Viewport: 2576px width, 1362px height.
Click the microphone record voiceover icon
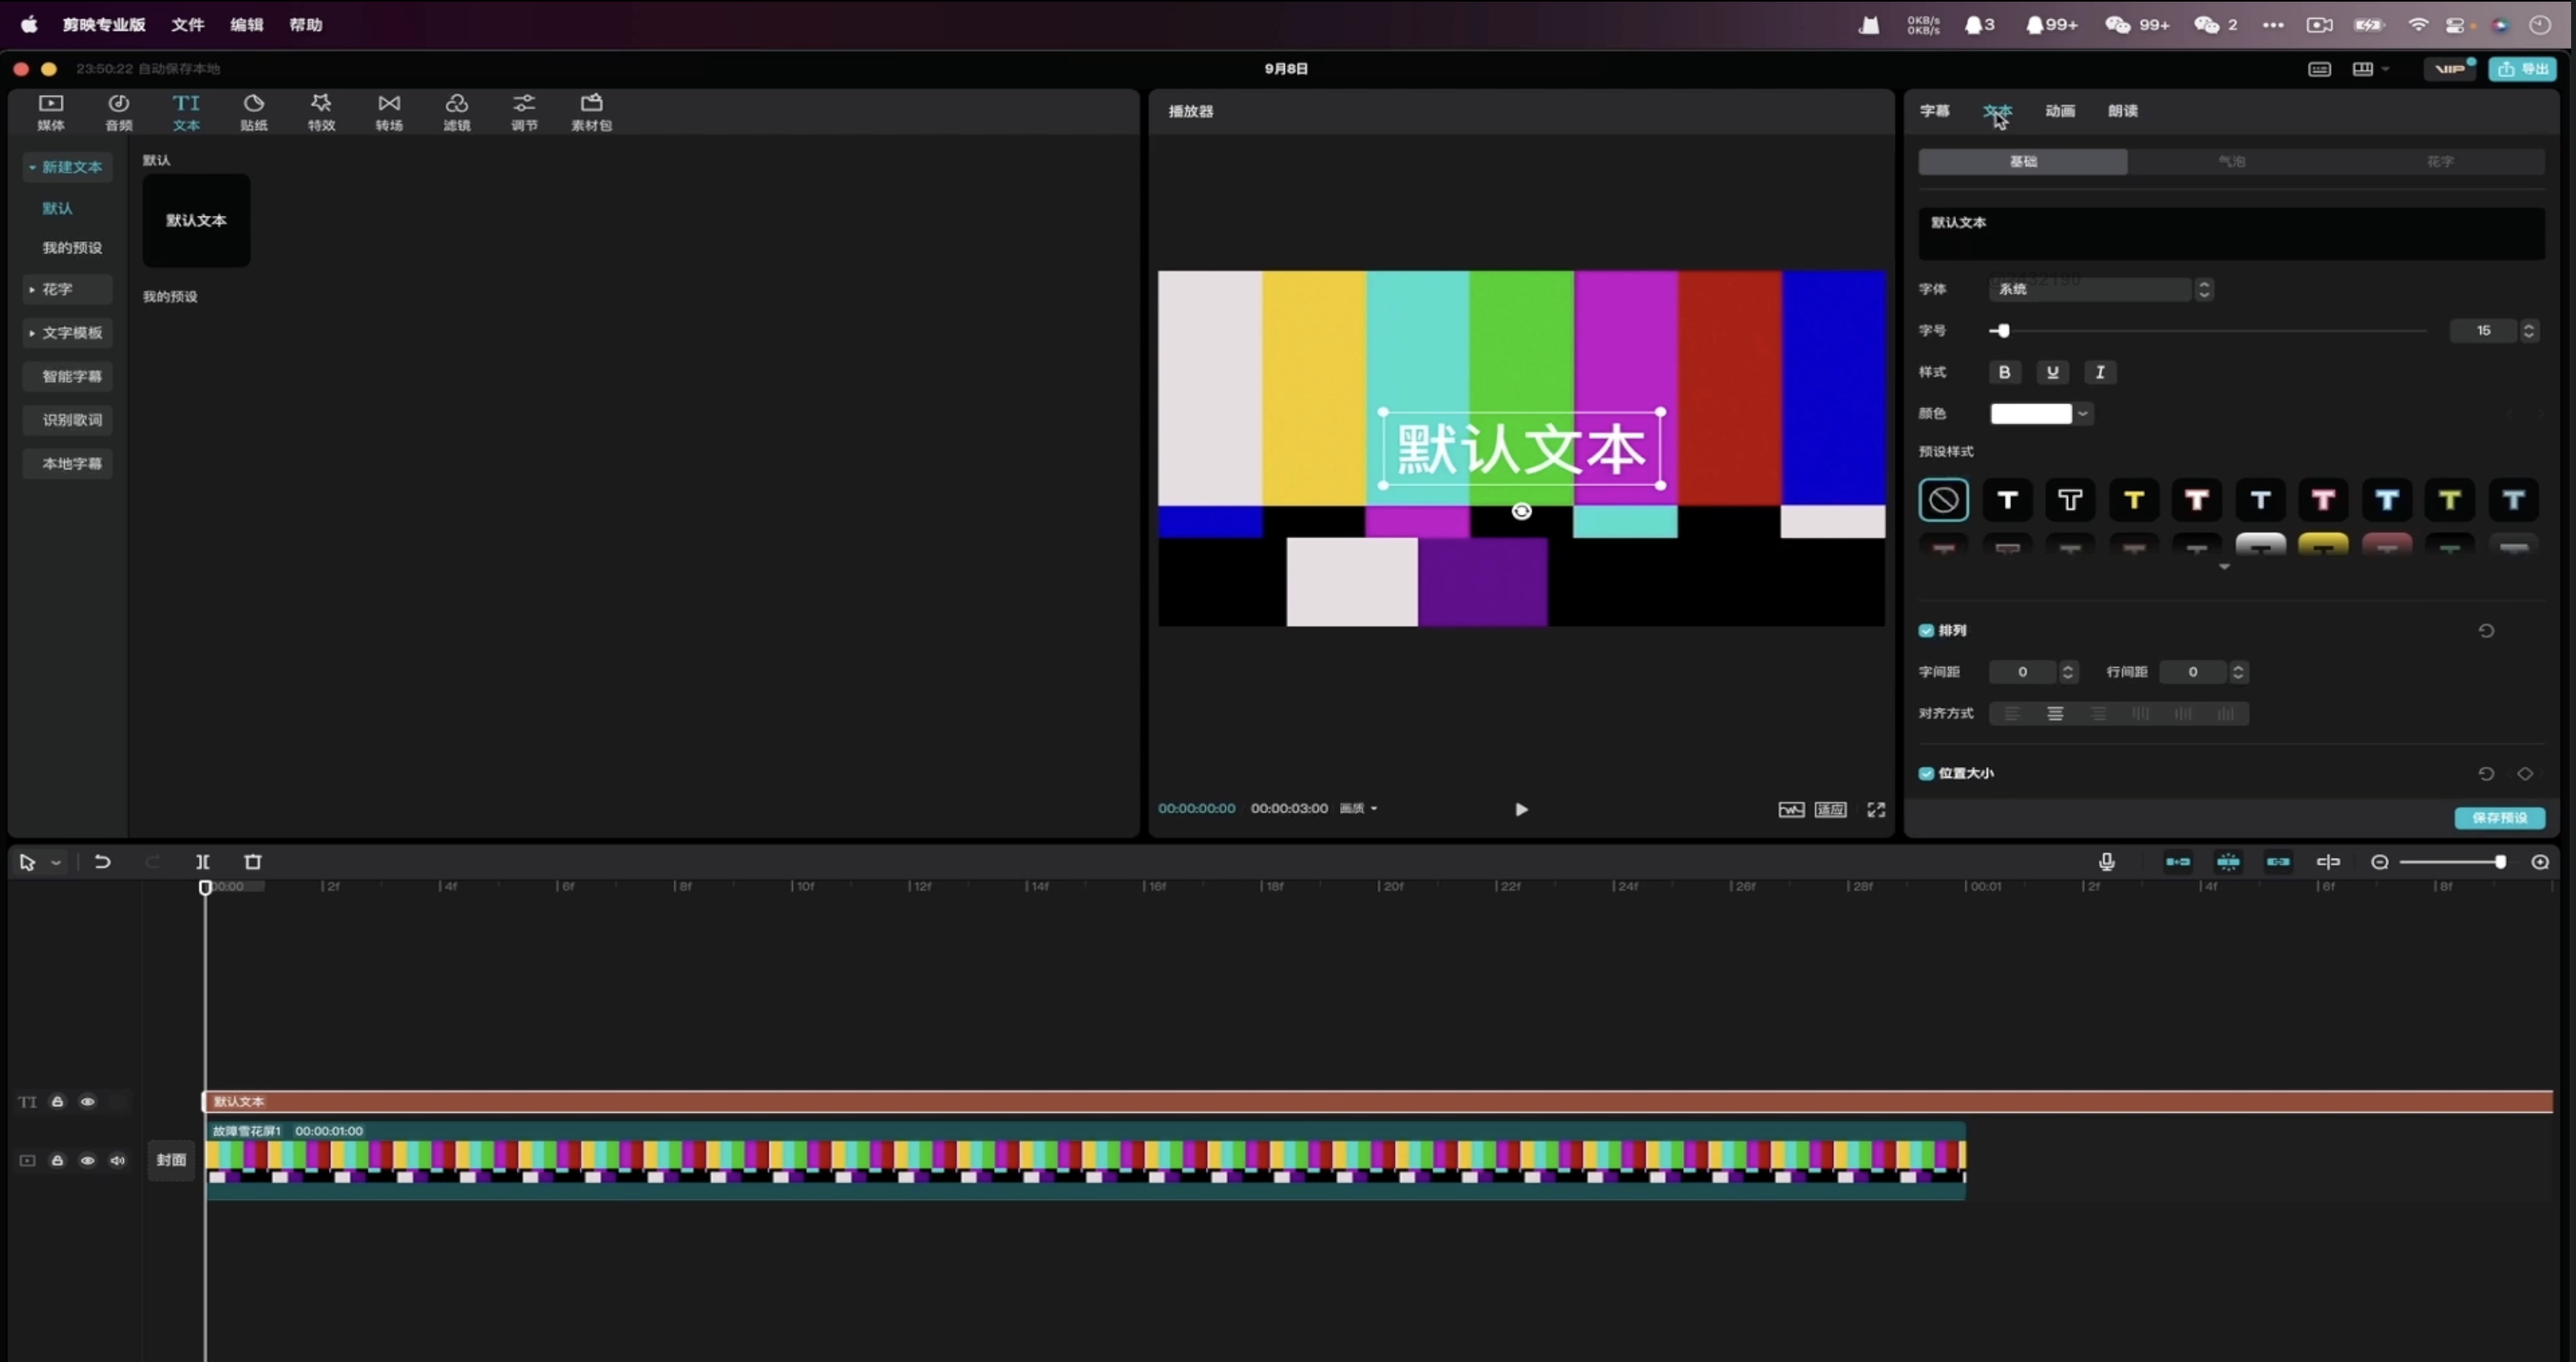[2106, 862]
